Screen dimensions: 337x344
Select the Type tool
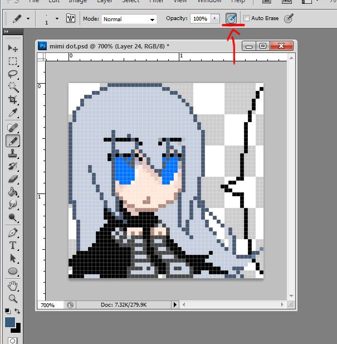(x=12, y=245)
